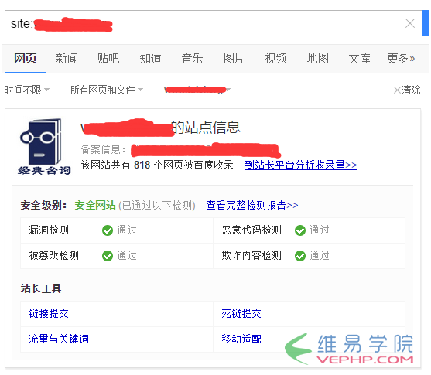Open the redacted site filter dropdown
This screenshot has height=375, width=431.
[197, 90]
